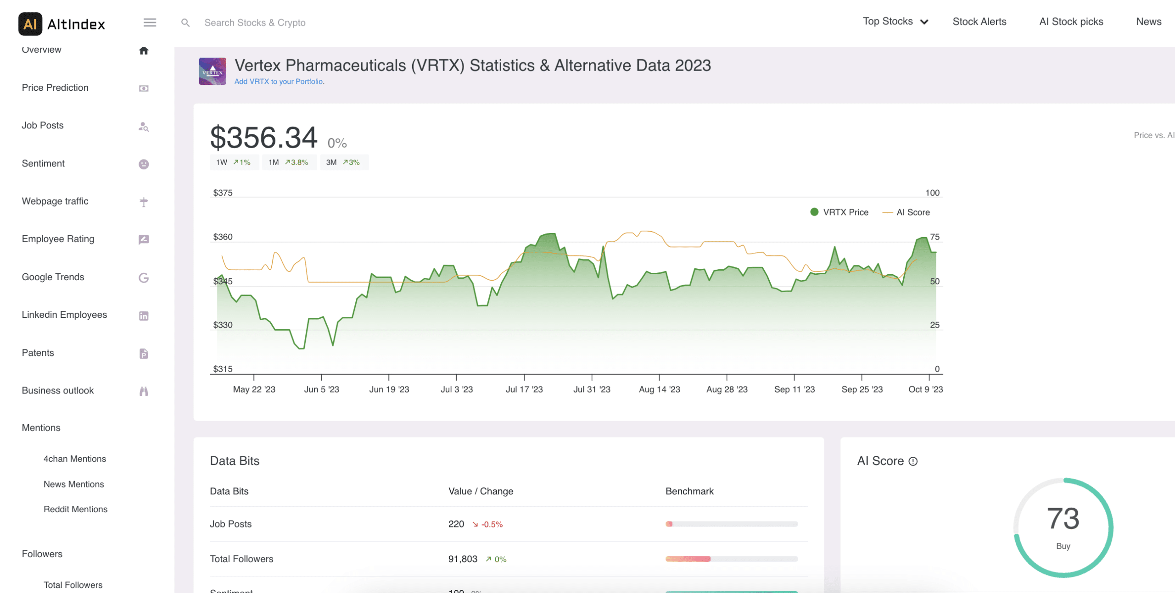The width and height of the screenshot is (1175, 593).
Task: Open Google Trends section
Action: (x=53, y=277)
